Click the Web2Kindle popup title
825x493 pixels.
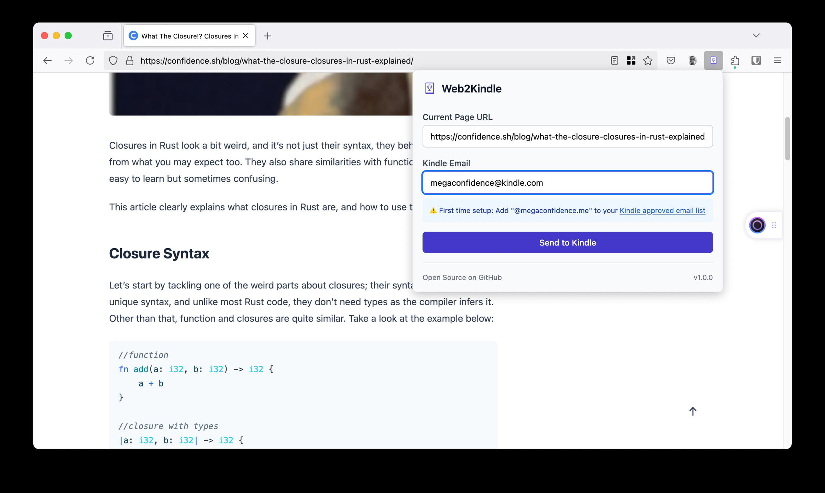point(471,89)
